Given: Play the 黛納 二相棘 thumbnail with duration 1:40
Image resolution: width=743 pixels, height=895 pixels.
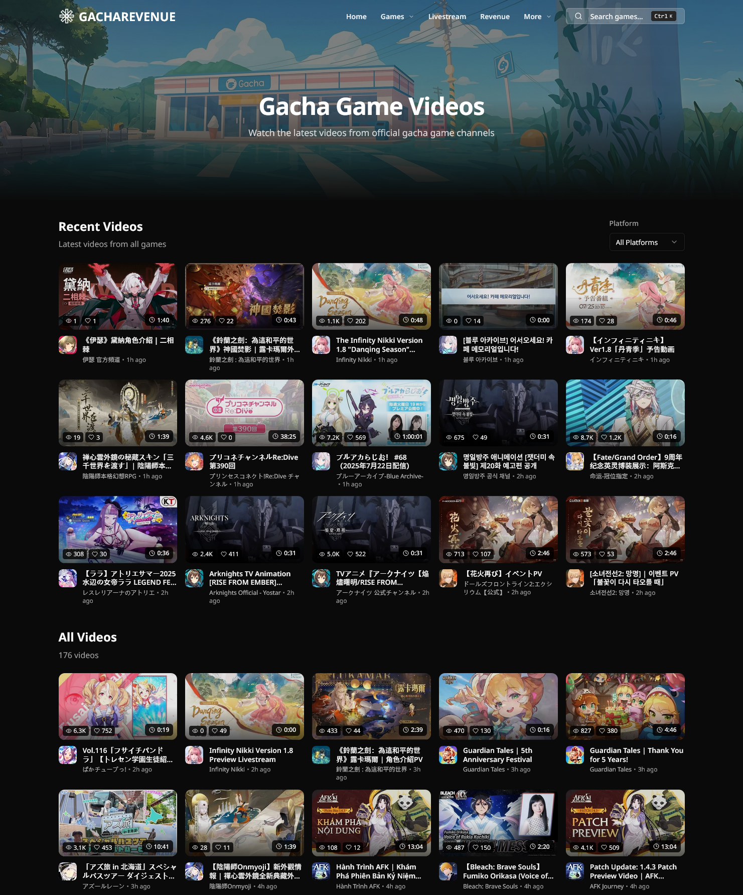Looking at the screenshot, I should 118,296.
